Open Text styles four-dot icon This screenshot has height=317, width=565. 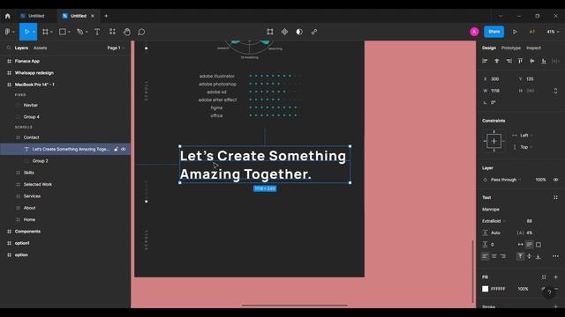(x=555, y=197)
